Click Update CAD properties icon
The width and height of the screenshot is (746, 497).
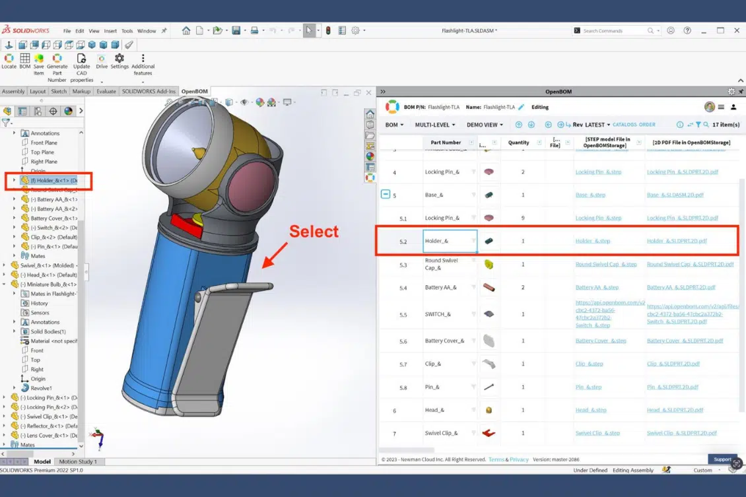point(81,58)
